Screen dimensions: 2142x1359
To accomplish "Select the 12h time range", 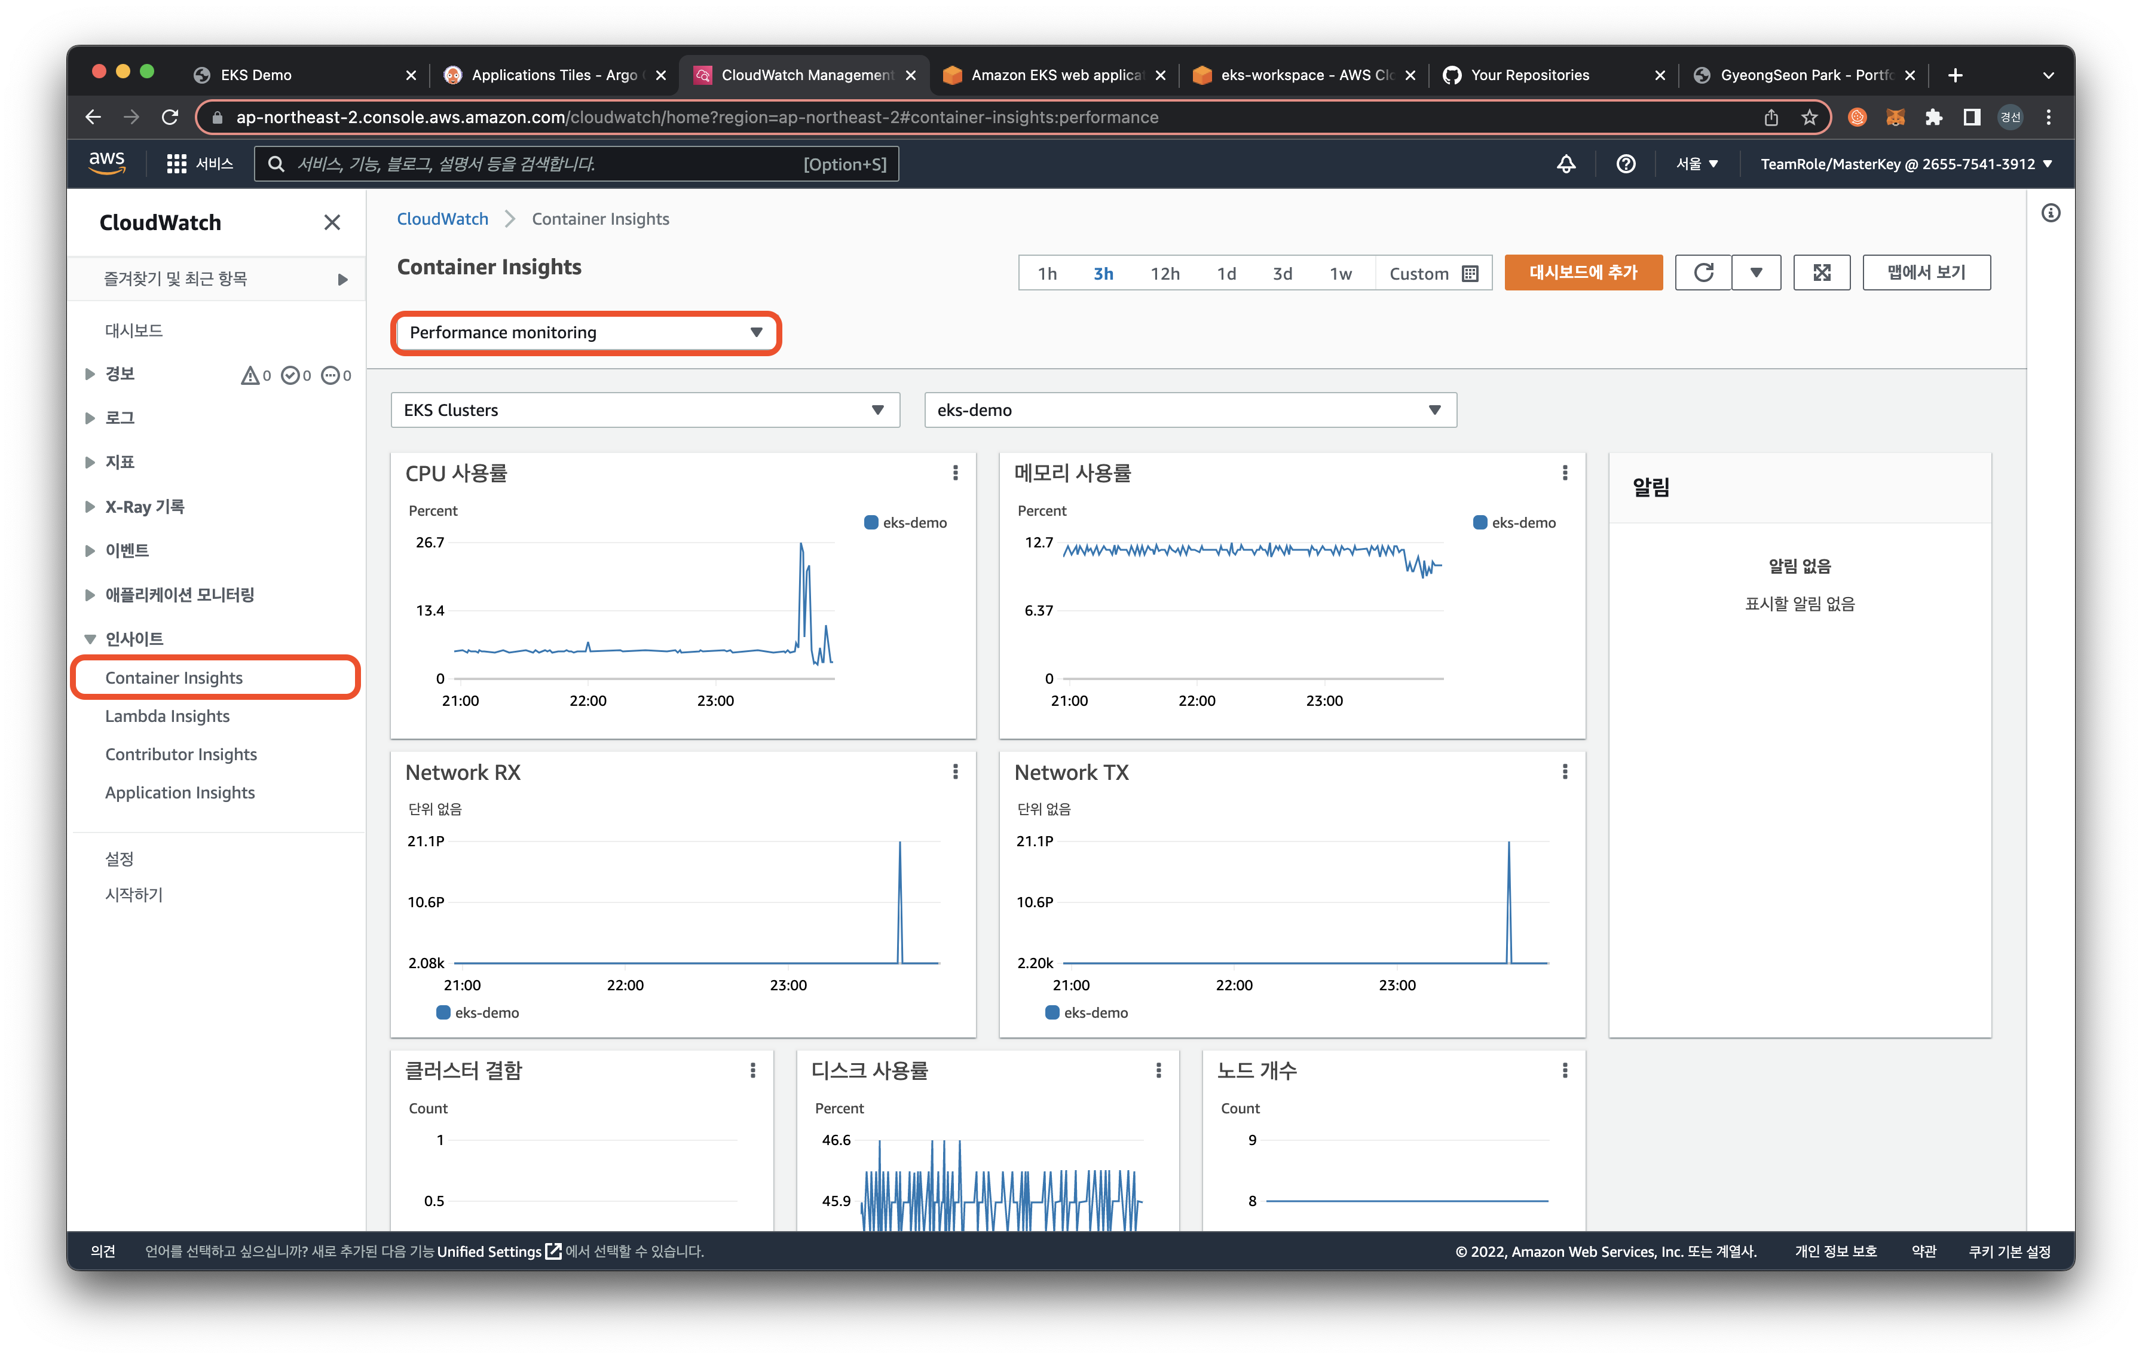I will click(1164, 274).
